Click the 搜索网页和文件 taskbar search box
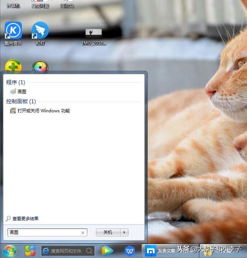This screenshot has height=258, width=247. click(x=66, y=251)
